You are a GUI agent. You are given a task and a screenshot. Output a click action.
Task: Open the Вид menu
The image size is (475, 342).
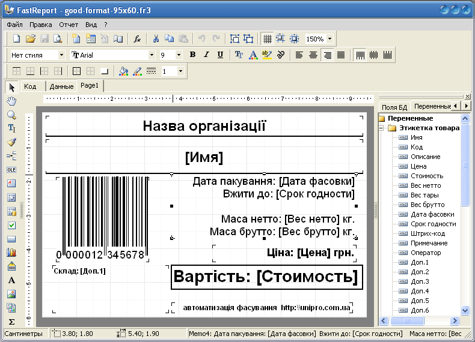tap(91, 25)
